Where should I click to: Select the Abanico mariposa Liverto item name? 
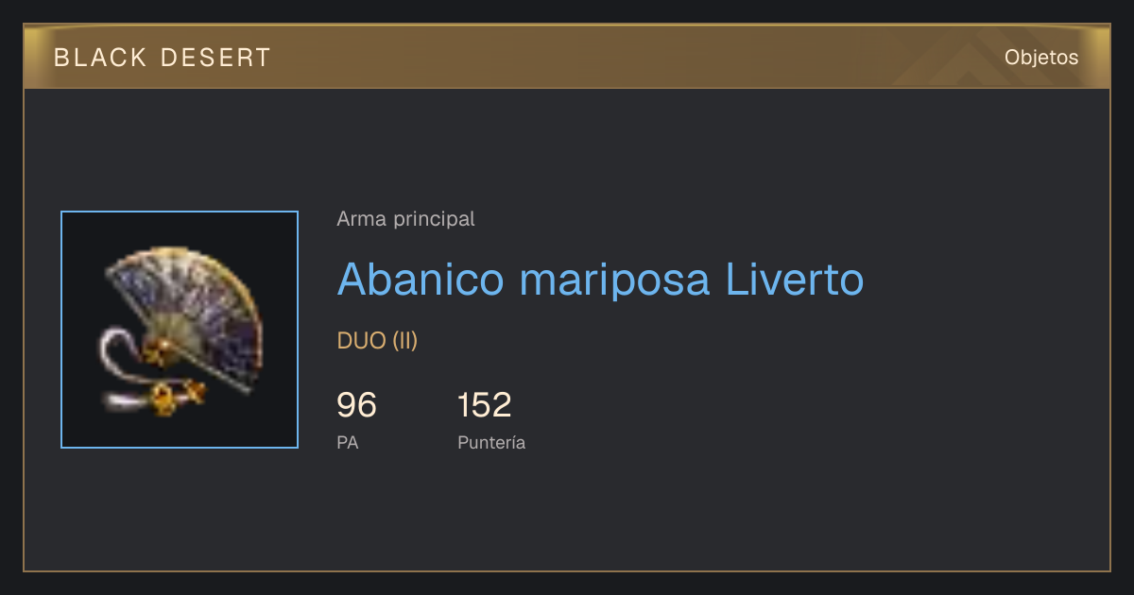tap(600, 280)
